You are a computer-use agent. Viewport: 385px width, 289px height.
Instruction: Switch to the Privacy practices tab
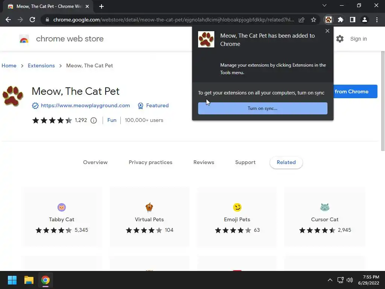tap(150, 163)
